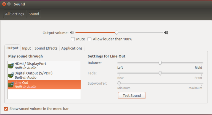Image resolution: width=212 pixels, height=115 pixels.
Task: Click the high volume speaker icon
Action: pos(166,33)
